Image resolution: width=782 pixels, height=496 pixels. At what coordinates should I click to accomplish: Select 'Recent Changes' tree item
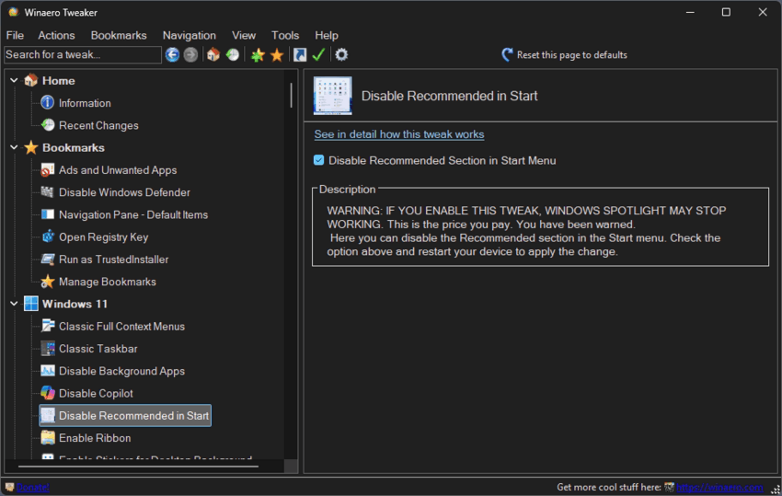pyautogui.click(x=98, y=125)
